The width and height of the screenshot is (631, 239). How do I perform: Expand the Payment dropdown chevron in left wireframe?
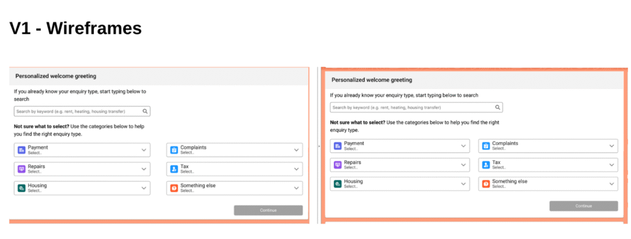coord(144,150)
